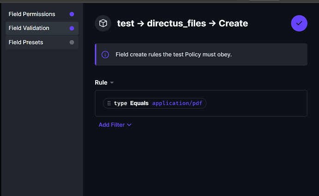Click the purple dot beside Field Validation
This screenshot has height=196, width=319.
(72, 29)
